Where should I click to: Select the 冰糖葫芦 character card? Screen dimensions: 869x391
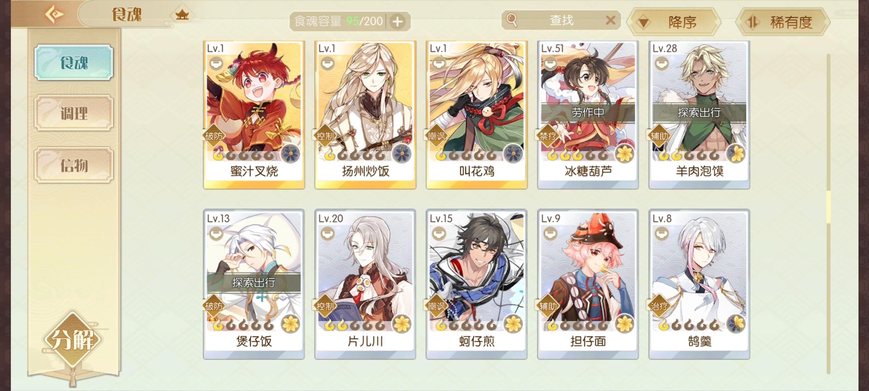coord(588,115)
